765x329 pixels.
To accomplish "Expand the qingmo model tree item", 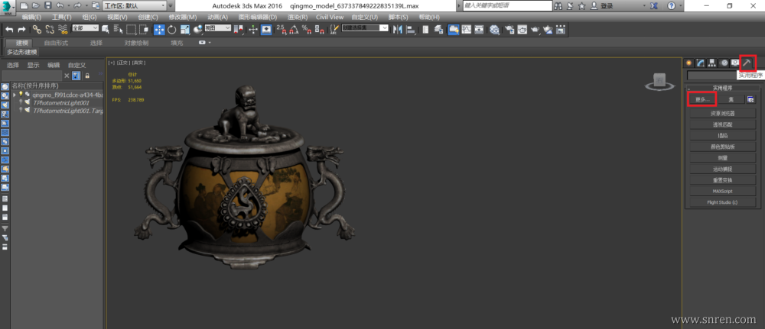I will [x=14, y=95].
